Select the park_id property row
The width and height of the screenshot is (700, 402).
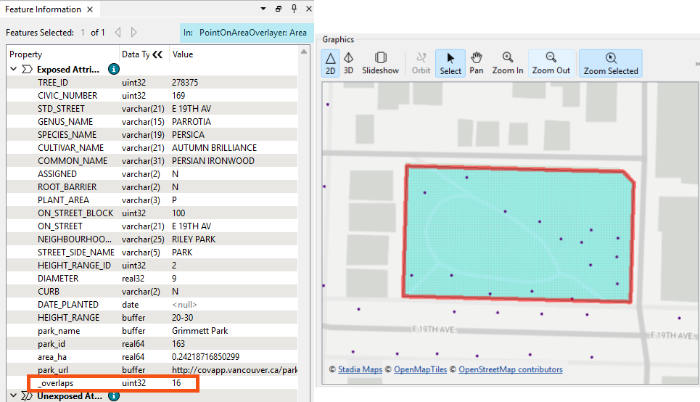tap(152, 344)
